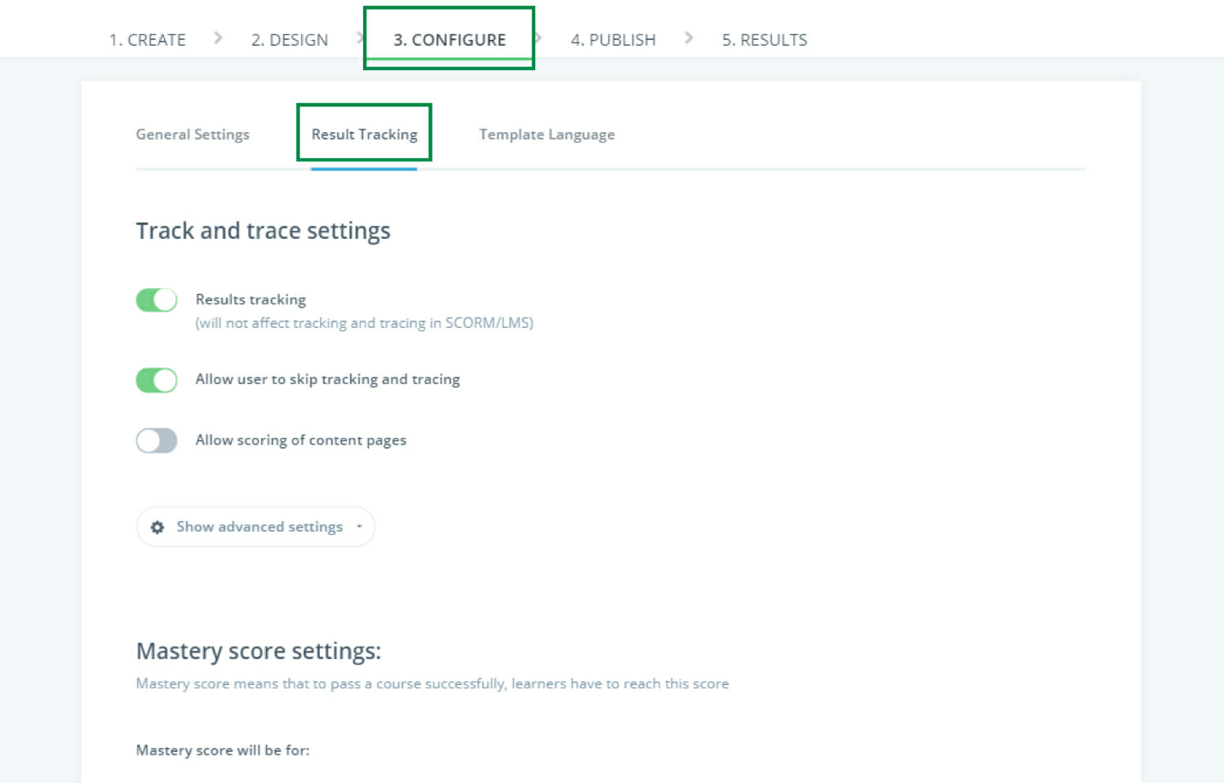1224x783 pixels.
Task: Click the Allow user to skip tracking label
Action: [327, 379]
